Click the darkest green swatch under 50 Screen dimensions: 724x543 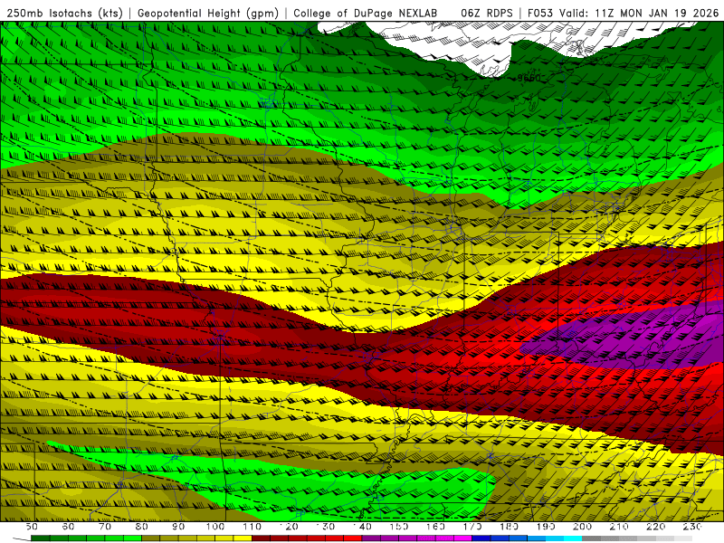pos(41,538)
